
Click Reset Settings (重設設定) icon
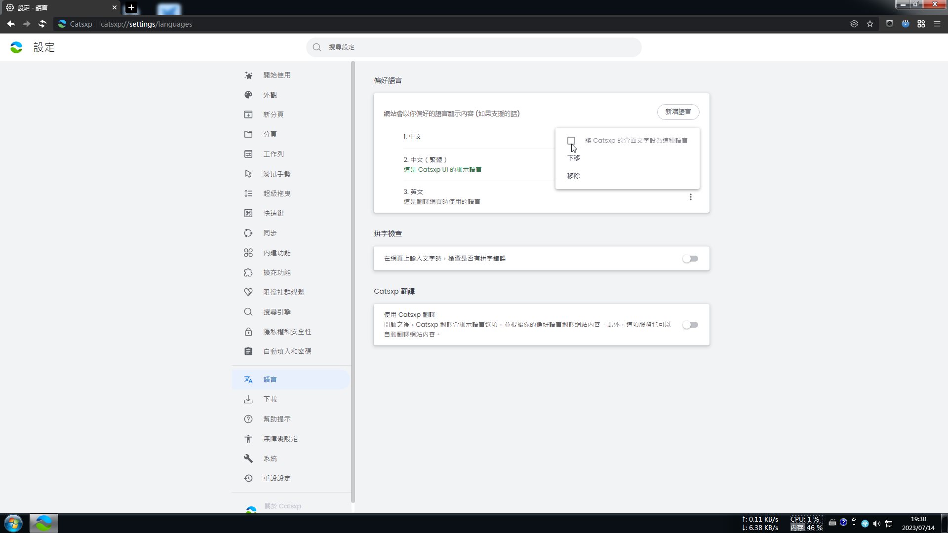[x=248, y=478]
